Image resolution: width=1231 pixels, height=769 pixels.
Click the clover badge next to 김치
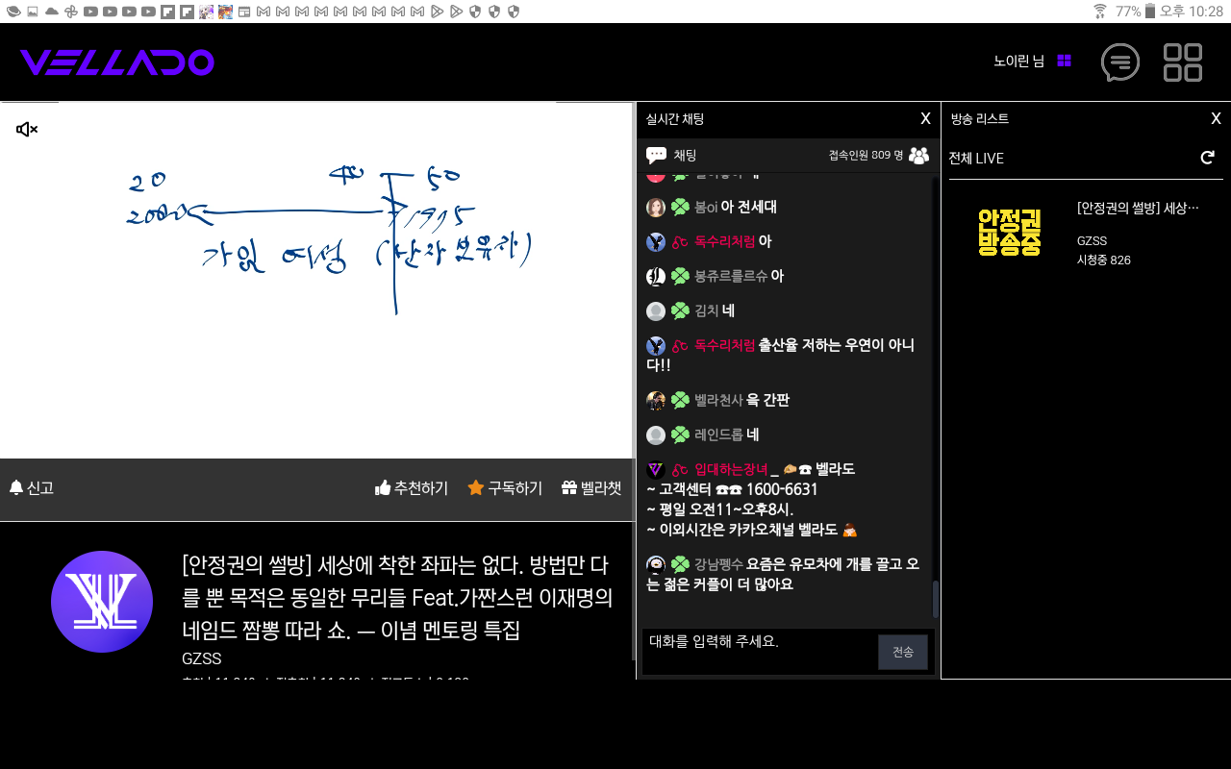680,310
